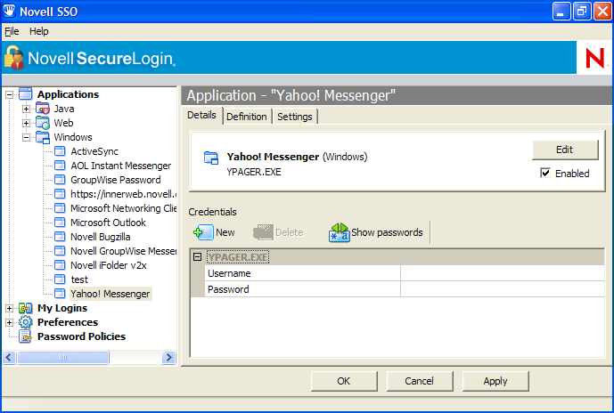Expand the Web node

click(26, 123)
